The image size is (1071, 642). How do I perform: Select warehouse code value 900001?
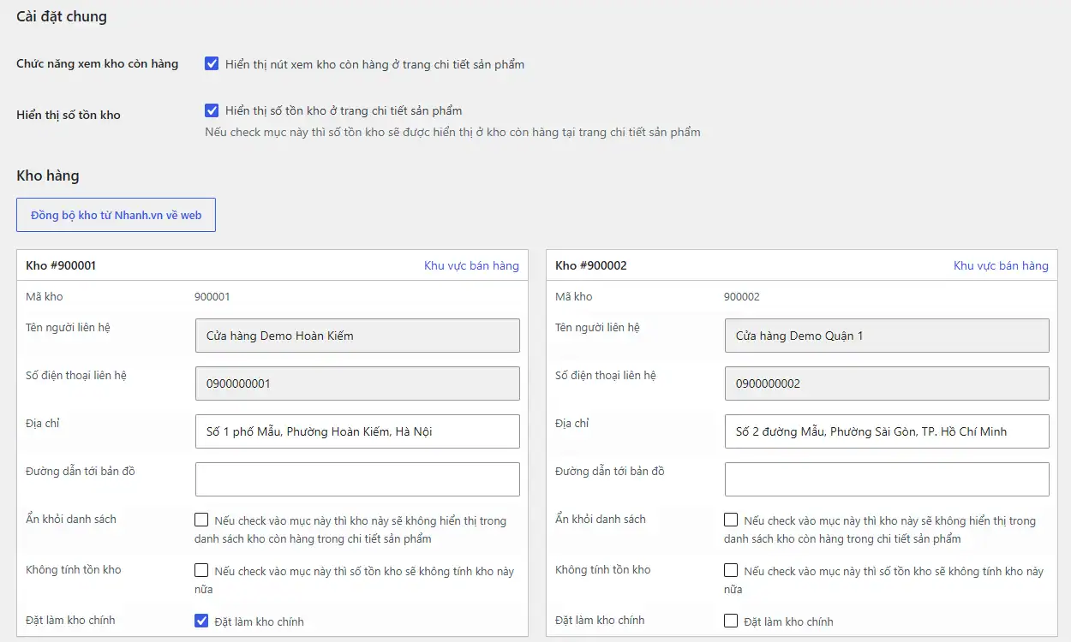click(x=212, y=296)
